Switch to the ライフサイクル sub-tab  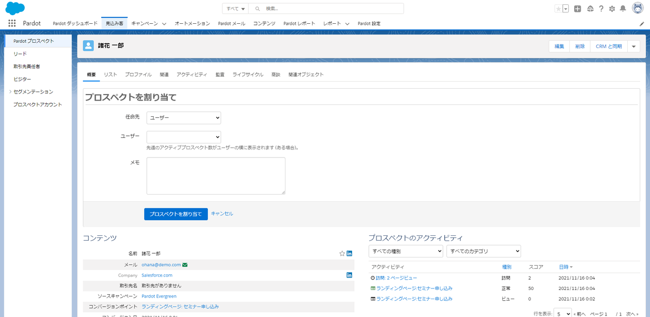coord(248,75)
